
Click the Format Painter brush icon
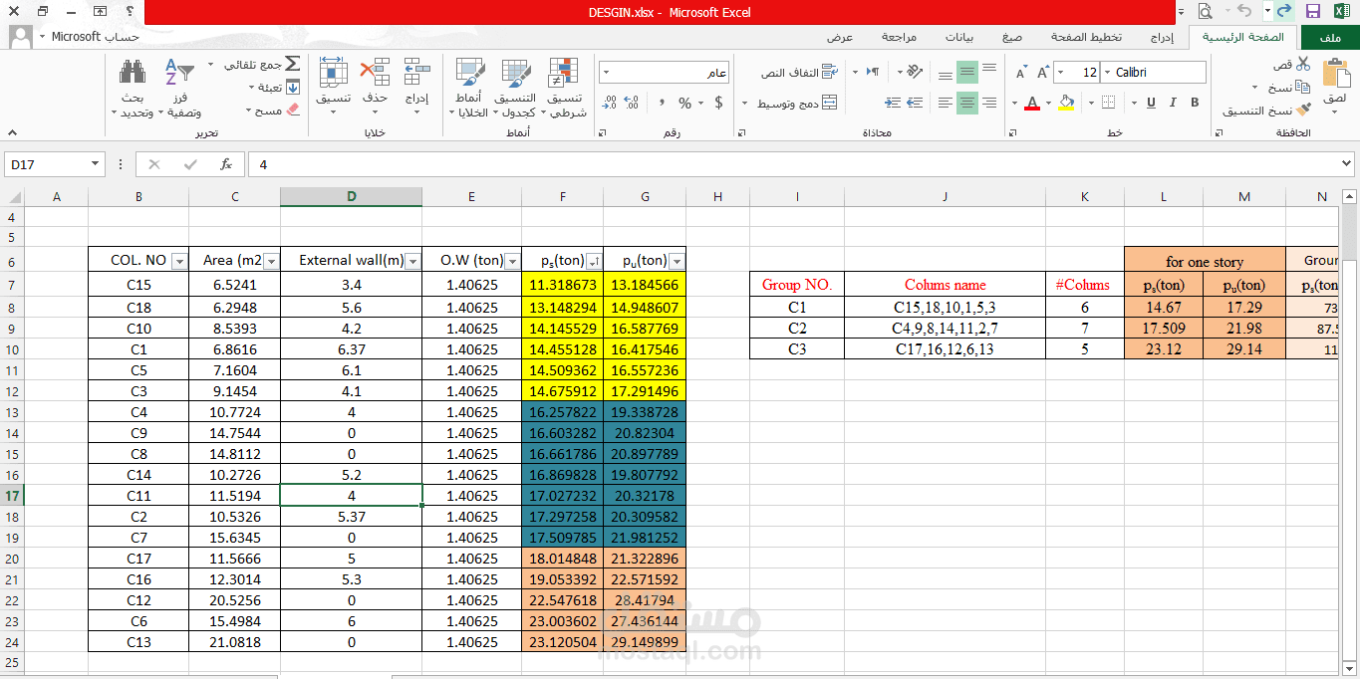(1303, 110)
